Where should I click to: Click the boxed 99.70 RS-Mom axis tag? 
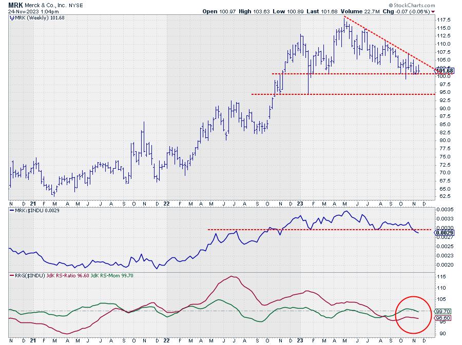[x=443, y=311]
